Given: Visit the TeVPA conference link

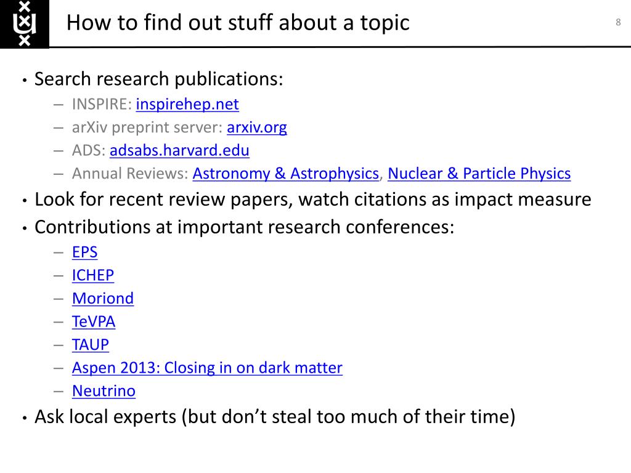Looking at the screenshot, I should pyautogui.click(x=94, y=321).
